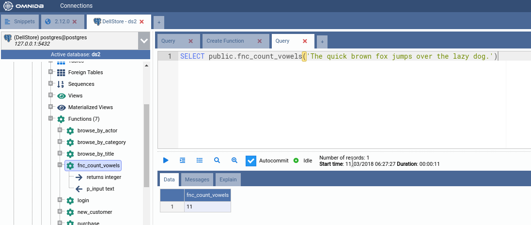Select the p_input text tree row
This screenshot has height=225, width=531.
100,189
